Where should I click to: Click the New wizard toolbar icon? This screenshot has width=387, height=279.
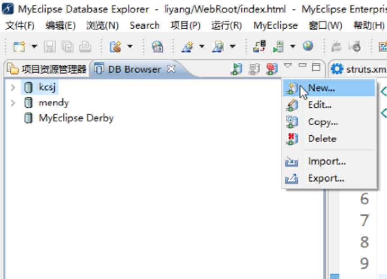(19, 46)
